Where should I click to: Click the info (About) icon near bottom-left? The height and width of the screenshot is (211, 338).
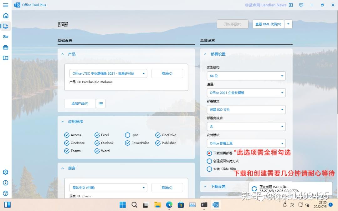[x=5, y=183]
